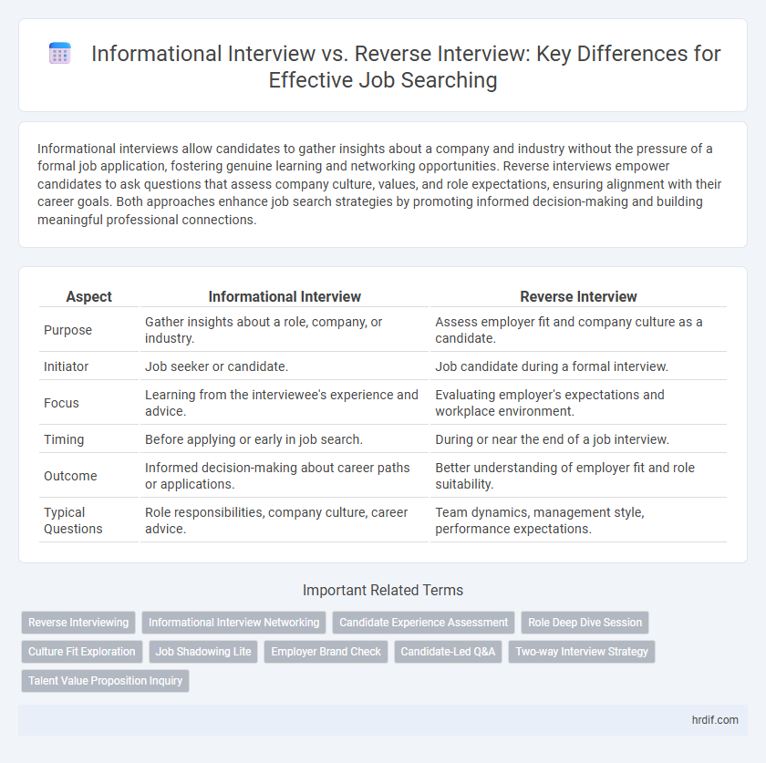Click the Aspect column header
766x763 pixels.
(89, 296)
